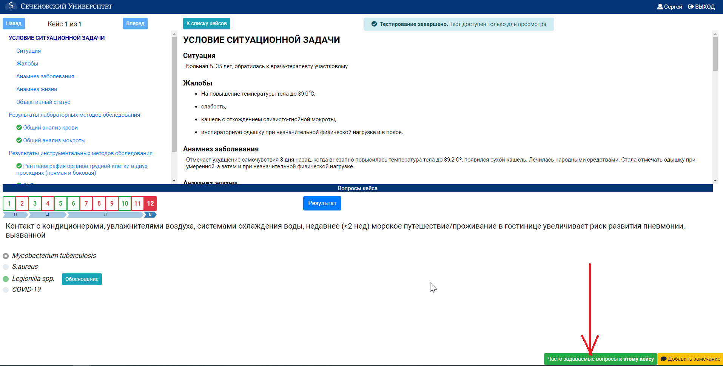Screen dimensions: 723x366
Task: Open УСЛОВИЕ СИТУАЦИОННОЙ ЗАДАЧИ section in sidebar
Action: (x=57, y=38)
